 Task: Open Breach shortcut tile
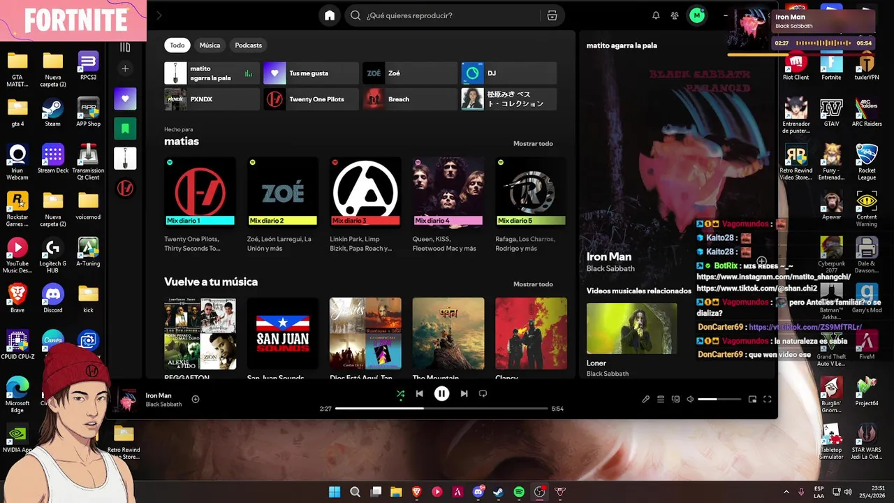410,99
